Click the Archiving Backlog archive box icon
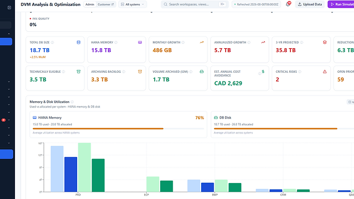Screen dimensions: 354x199 coord(140,72)
